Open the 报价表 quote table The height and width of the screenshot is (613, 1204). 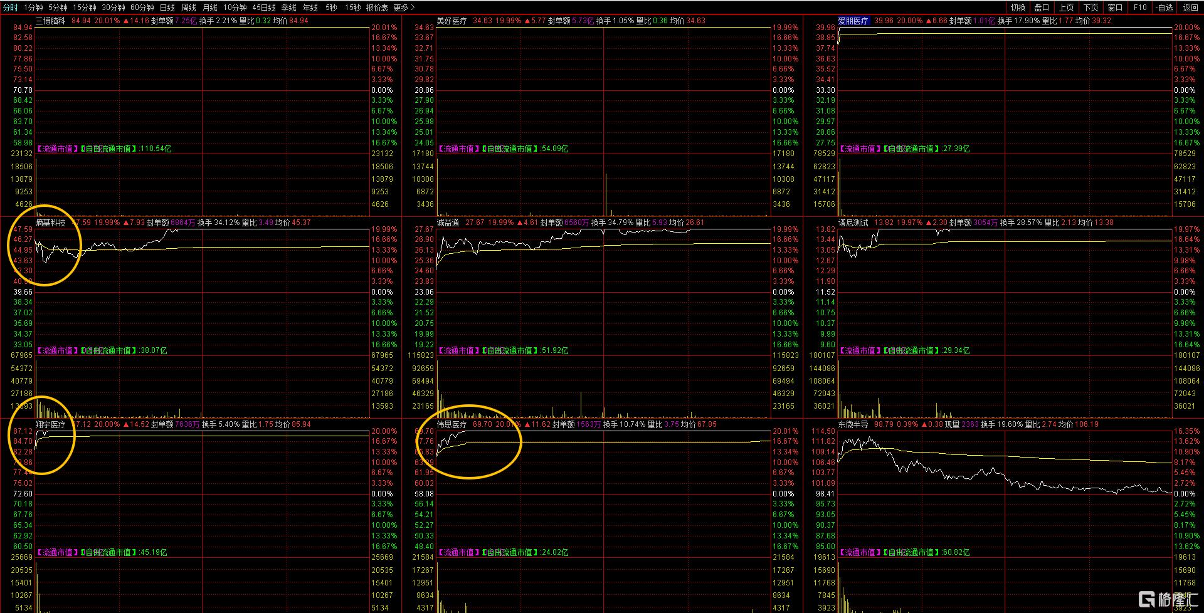pos(378,8)
